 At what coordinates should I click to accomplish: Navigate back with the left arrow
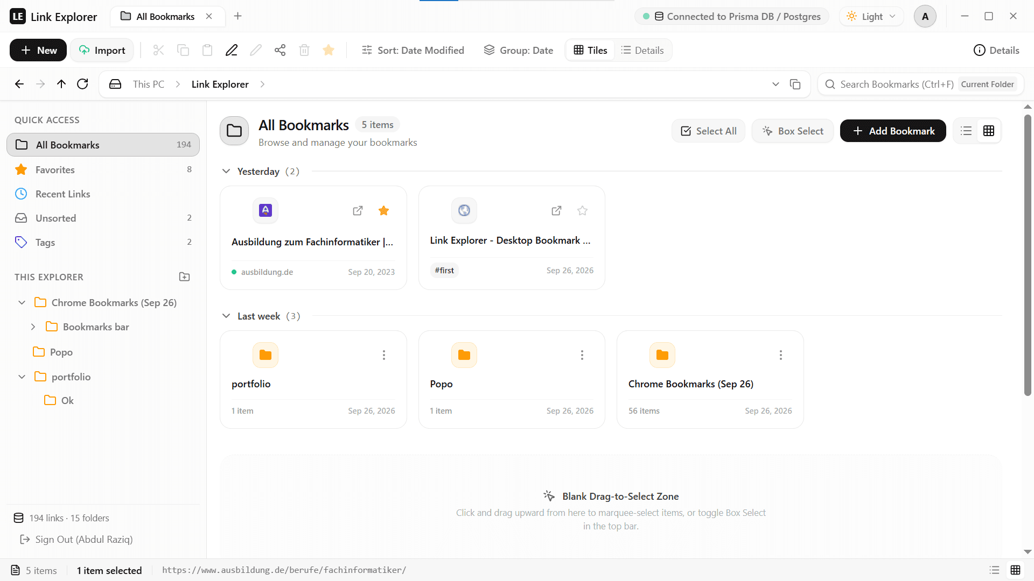click(19, 84)
